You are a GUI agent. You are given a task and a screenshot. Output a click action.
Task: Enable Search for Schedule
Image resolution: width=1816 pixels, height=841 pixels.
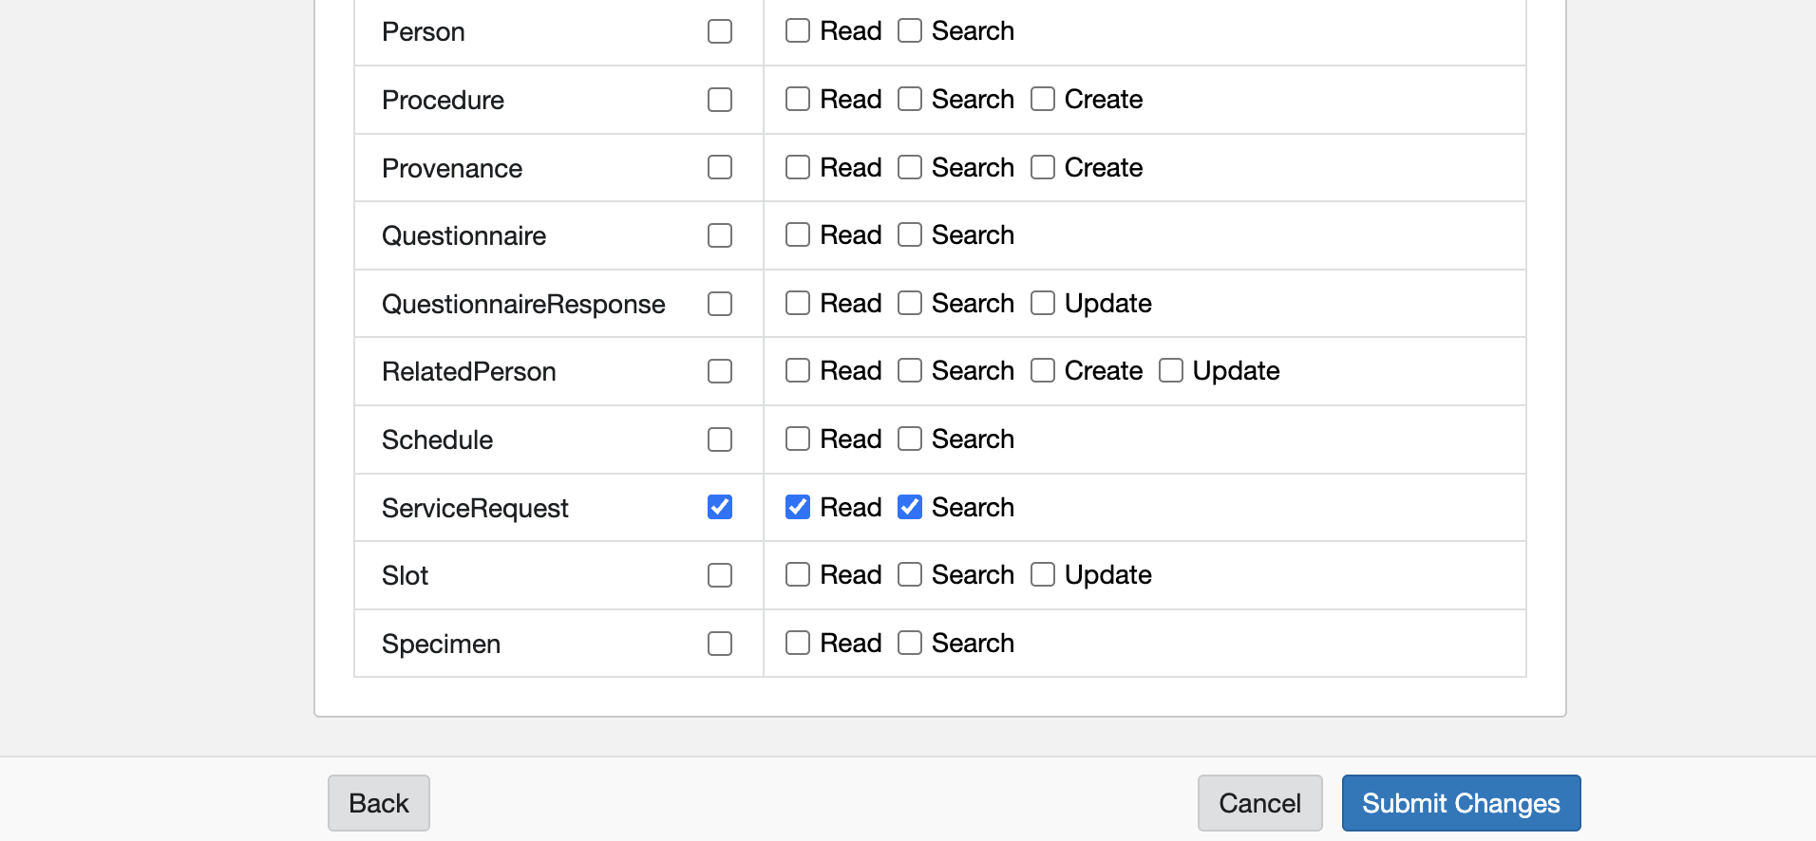[910, 439]
